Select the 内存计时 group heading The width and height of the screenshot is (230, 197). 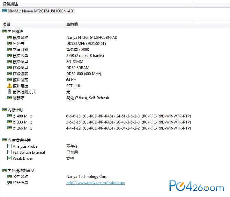click(x=15, y=110)
